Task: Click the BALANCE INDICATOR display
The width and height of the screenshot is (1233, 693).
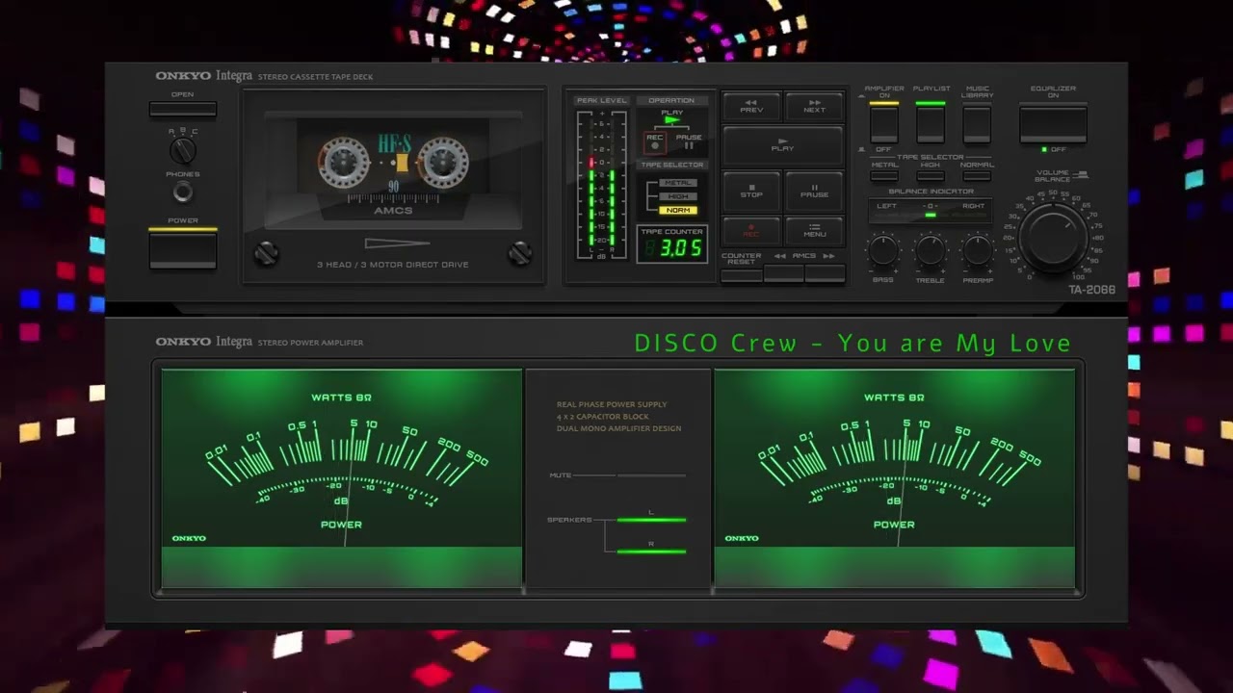Action: tap(931, 210)
